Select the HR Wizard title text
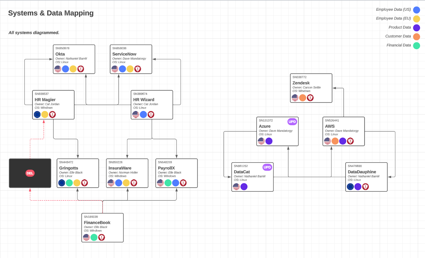Screen dimensions: 425x258 (x=144, y=100)
